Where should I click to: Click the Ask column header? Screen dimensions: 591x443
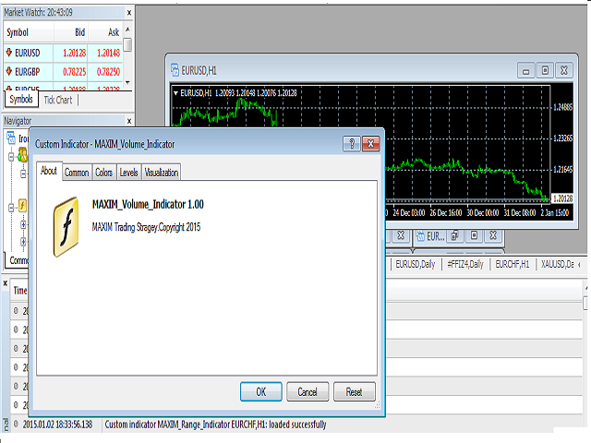click(105, 32)
